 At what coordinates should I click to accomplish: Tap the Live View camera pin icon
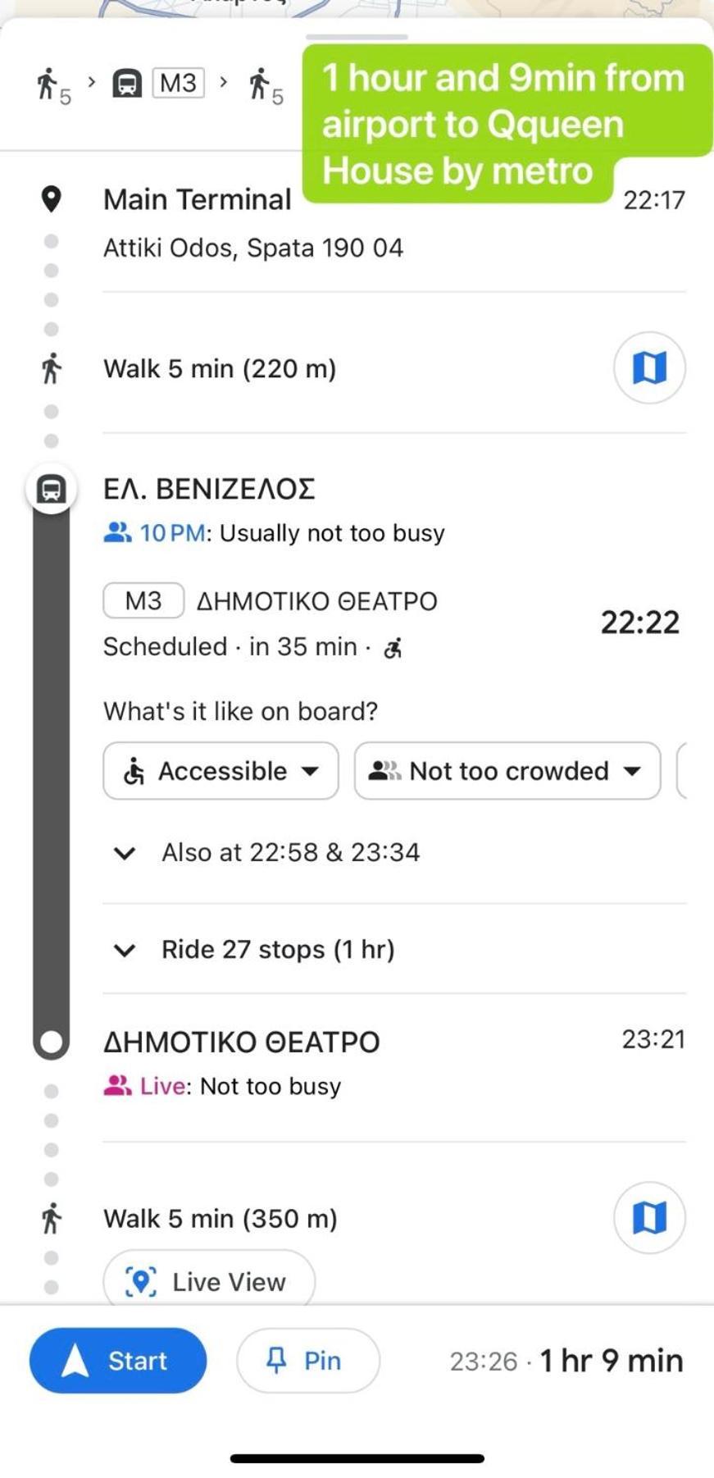point(140,1281)
